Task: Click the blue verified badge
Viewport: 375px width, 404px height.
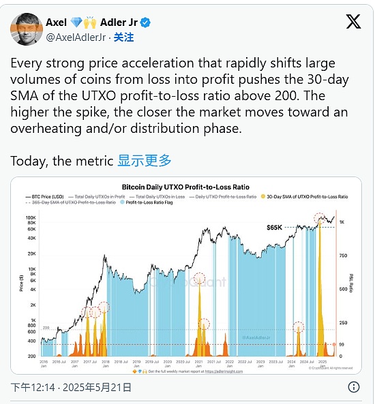Action: pos(145,22)
